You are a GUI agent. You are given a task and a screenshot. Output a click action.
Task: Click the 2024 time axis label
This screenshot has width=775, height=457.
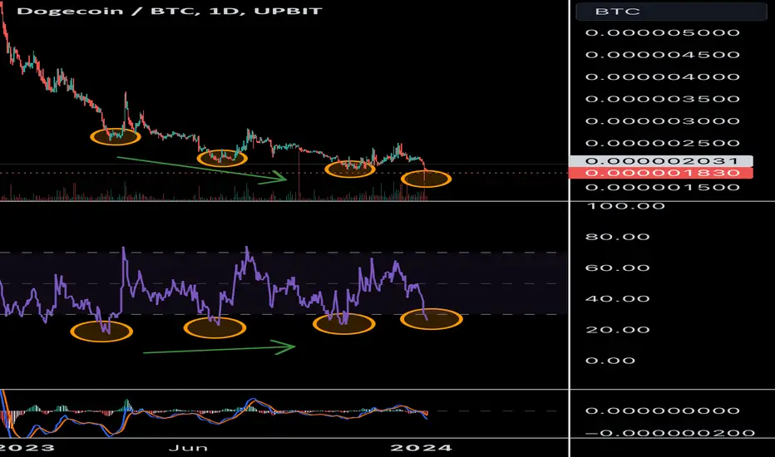coord(421,448)
